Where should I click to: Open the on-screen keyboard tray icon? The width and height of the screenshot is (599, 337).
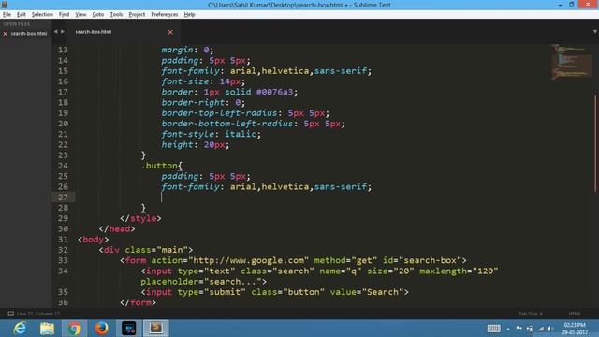pos(493,329)
